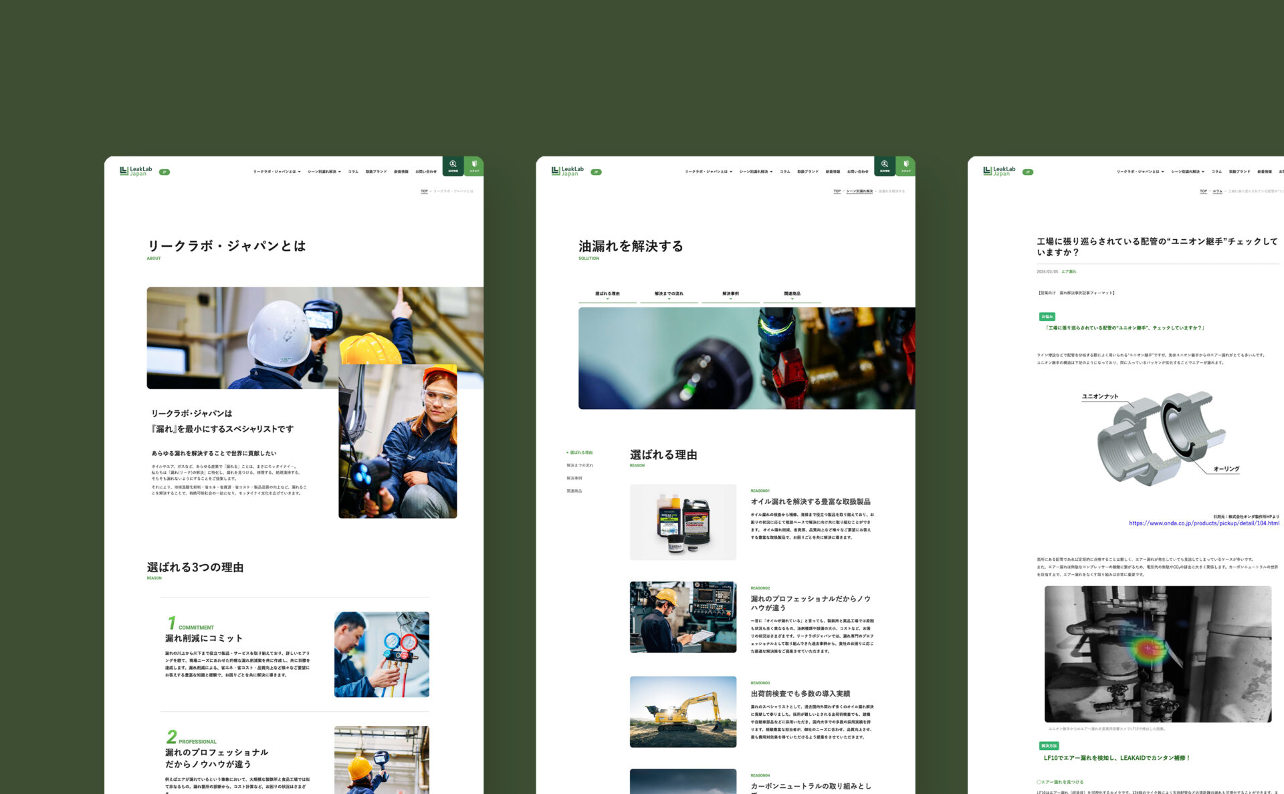The height and width of the screenshot is (794, 1284).
Task: Click 漏れ削減にコミット heading
Action: (x=204, y=638)
